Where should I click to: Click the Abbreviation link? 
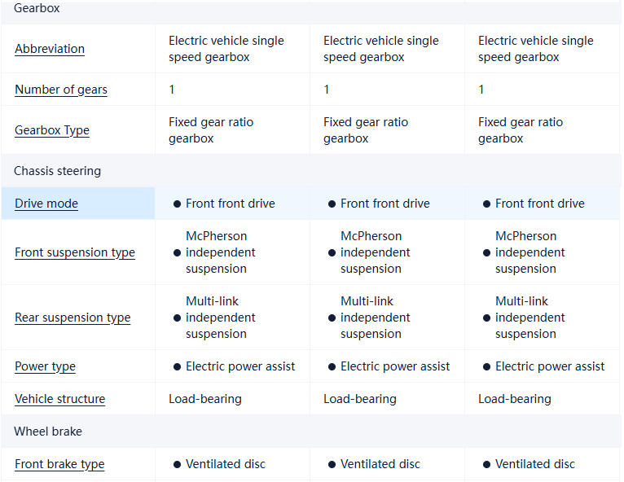50,49
